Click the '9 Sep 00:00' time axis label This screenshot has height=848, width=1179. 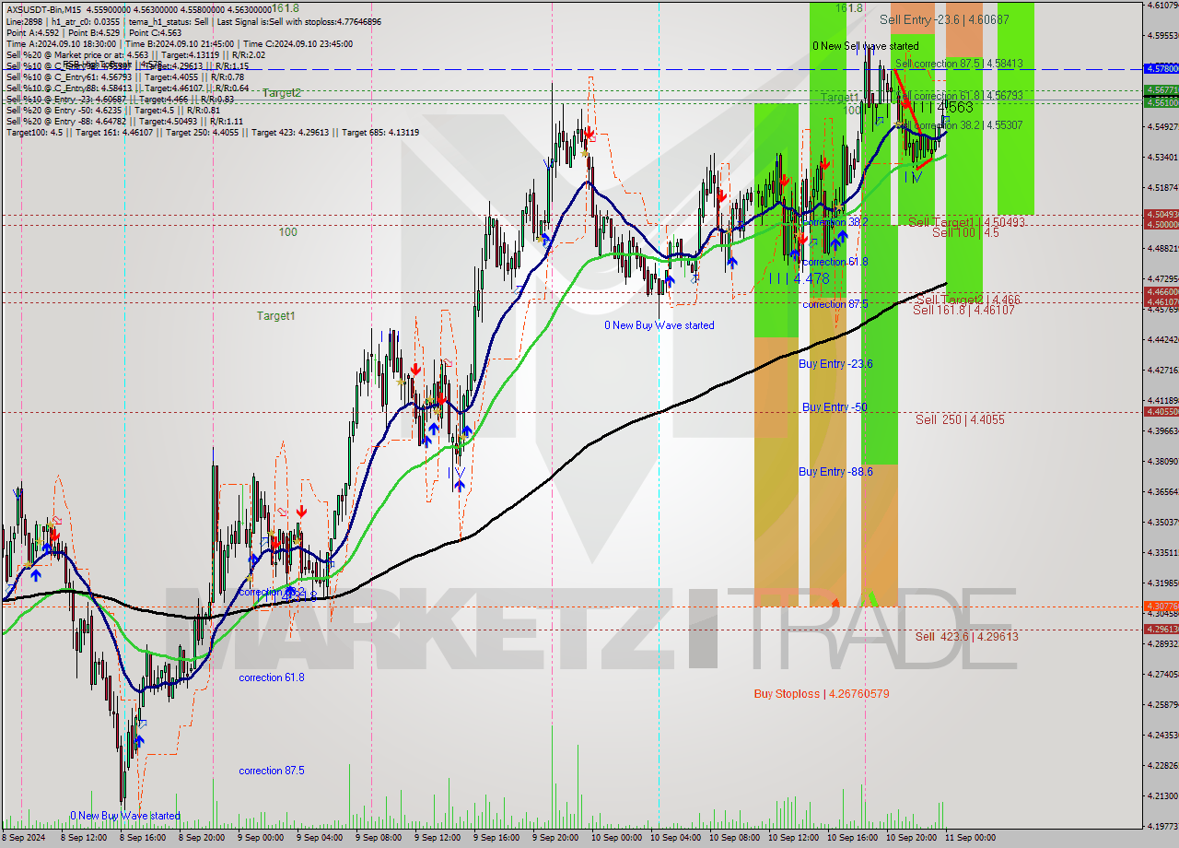[x=260, y=838]
